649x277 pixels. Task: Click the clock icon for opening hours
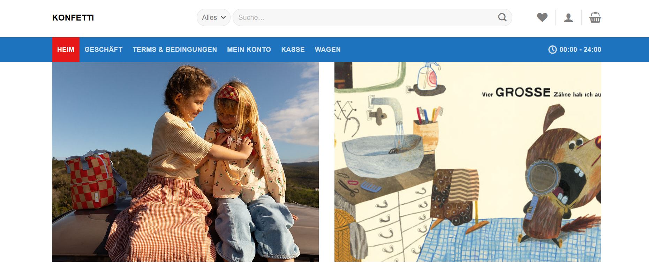(552, 49)
